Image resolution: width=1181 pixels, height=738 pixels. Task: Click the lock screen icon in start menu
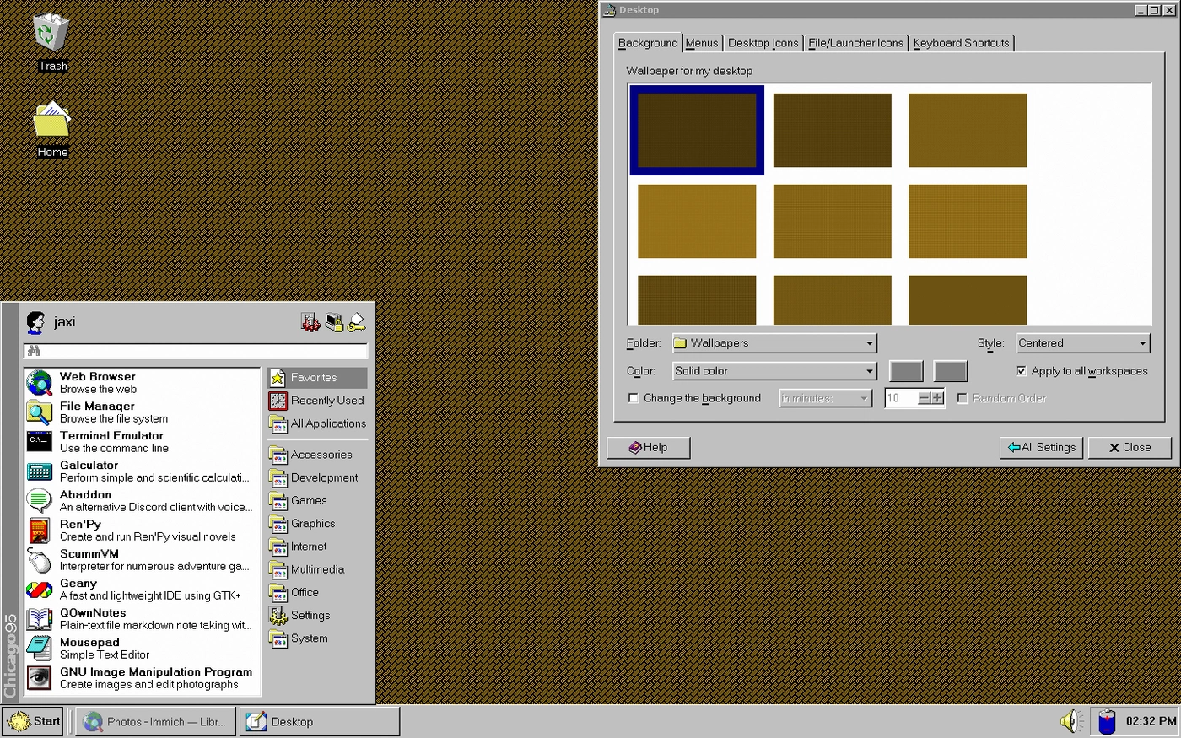tap(334, 322)
